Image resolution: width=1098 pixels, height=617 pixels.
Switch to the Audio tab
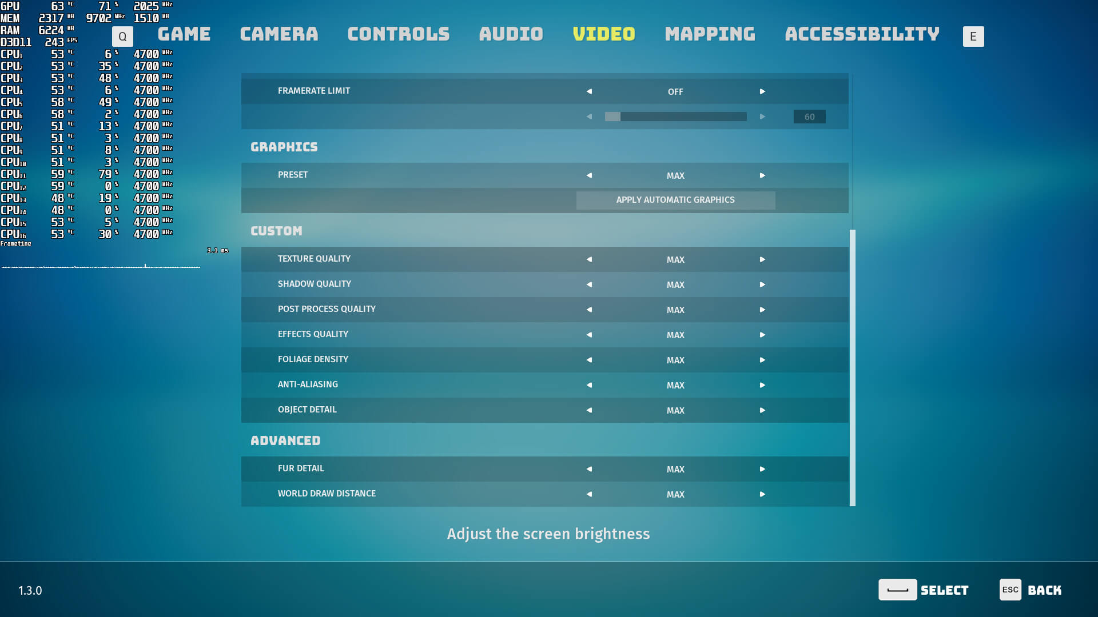(511, 34)
